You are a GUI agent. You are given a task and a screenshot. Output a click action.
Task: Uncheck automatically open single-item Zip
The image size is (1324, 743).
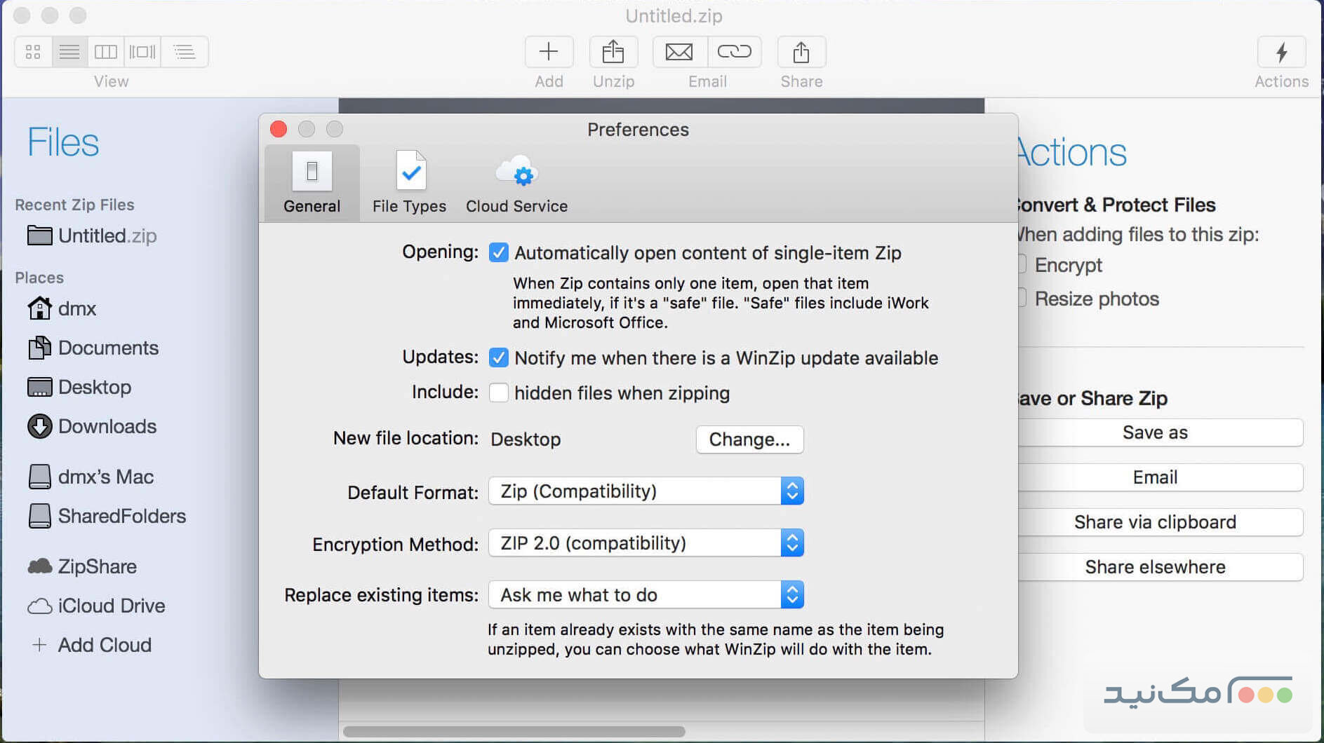tap(499, 253)
